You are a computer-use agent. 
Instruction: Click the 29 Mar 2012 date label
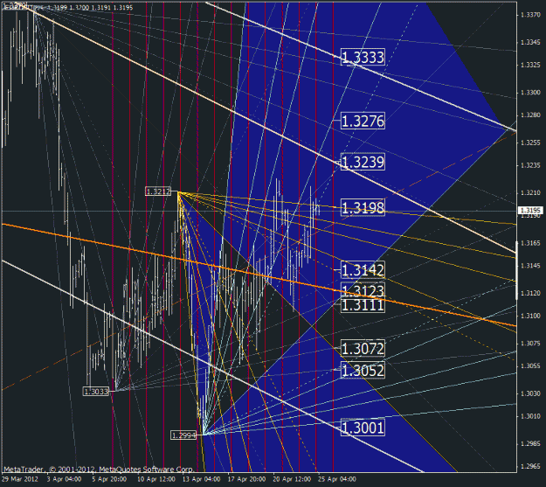point(19,479)
